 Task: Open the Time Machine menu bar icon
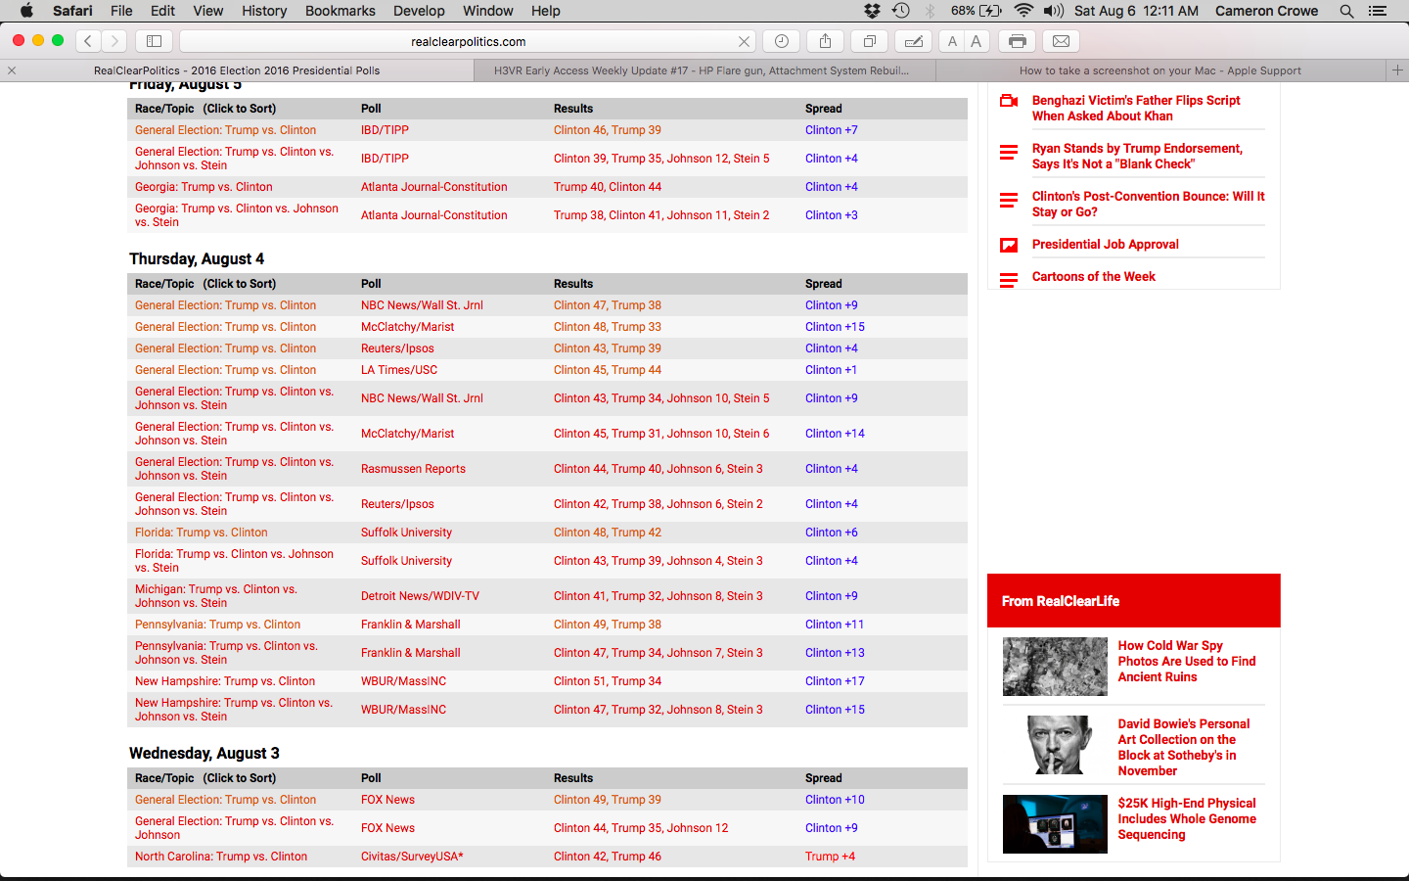tap(901, 11)
